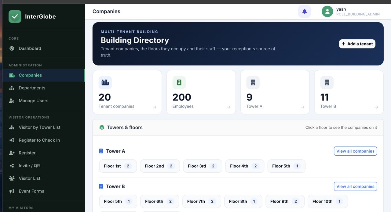Click the blue building icon beside Tower A heading

[101, 151]
